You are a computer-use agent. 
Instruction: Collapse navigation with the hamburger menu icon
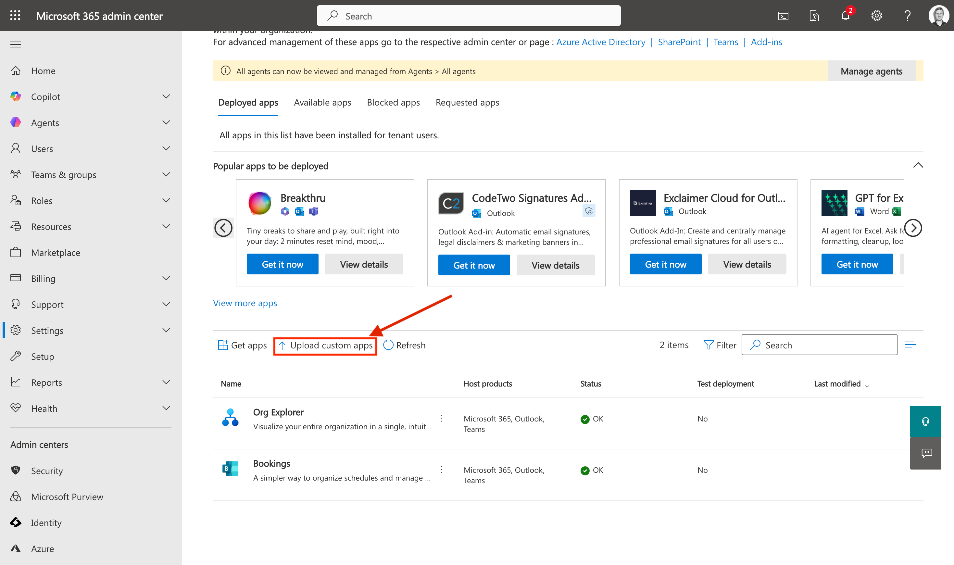coord(16,44)
